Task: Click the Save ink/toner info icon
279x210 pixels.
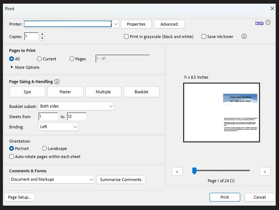Action: tap(244, 36)
